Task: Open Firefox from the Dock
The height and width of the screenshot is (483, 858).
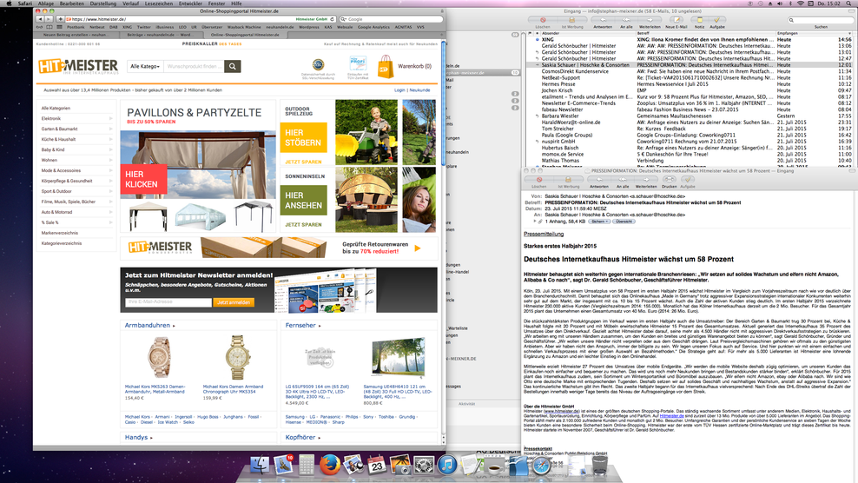Action: click(x=329, y=465)
